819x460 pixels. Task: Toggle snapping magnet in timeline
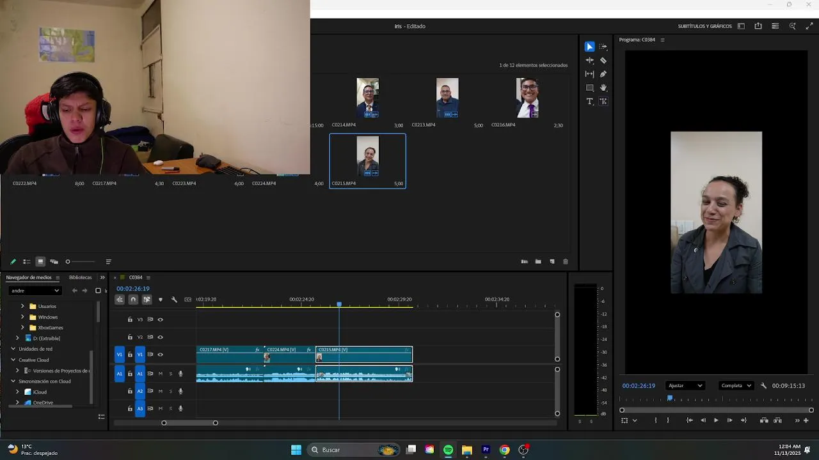(x=133, y=299)
